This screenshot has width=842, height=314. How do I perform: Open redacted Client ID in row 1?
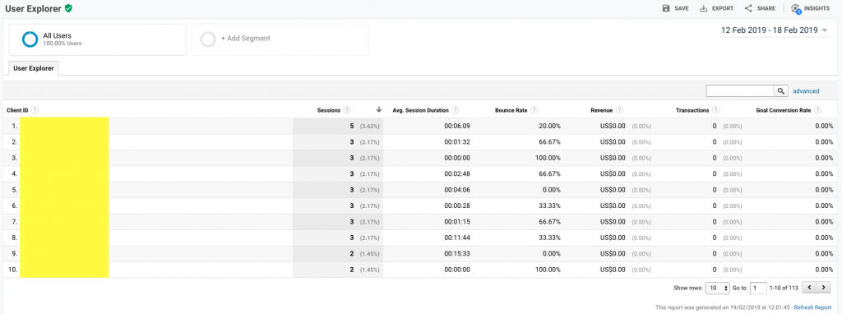click(64, 126)
